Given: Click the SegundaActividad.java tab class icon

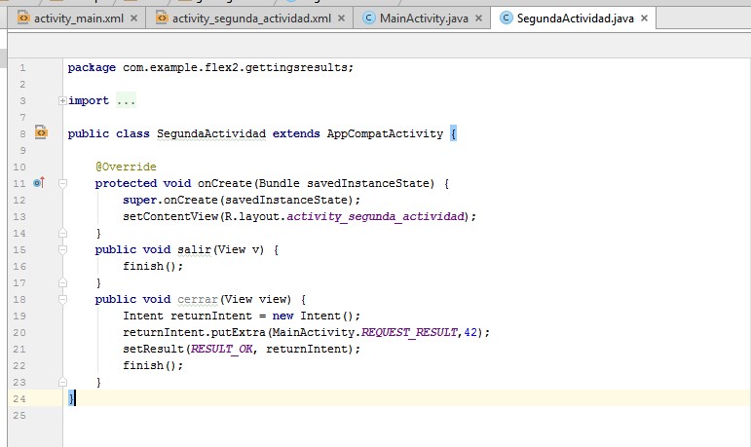Looking at the screenshot, I should pos(506,18).
